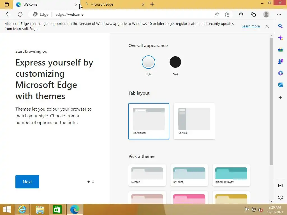Open sidebar Copilot sparkle icon

[280, 38]
